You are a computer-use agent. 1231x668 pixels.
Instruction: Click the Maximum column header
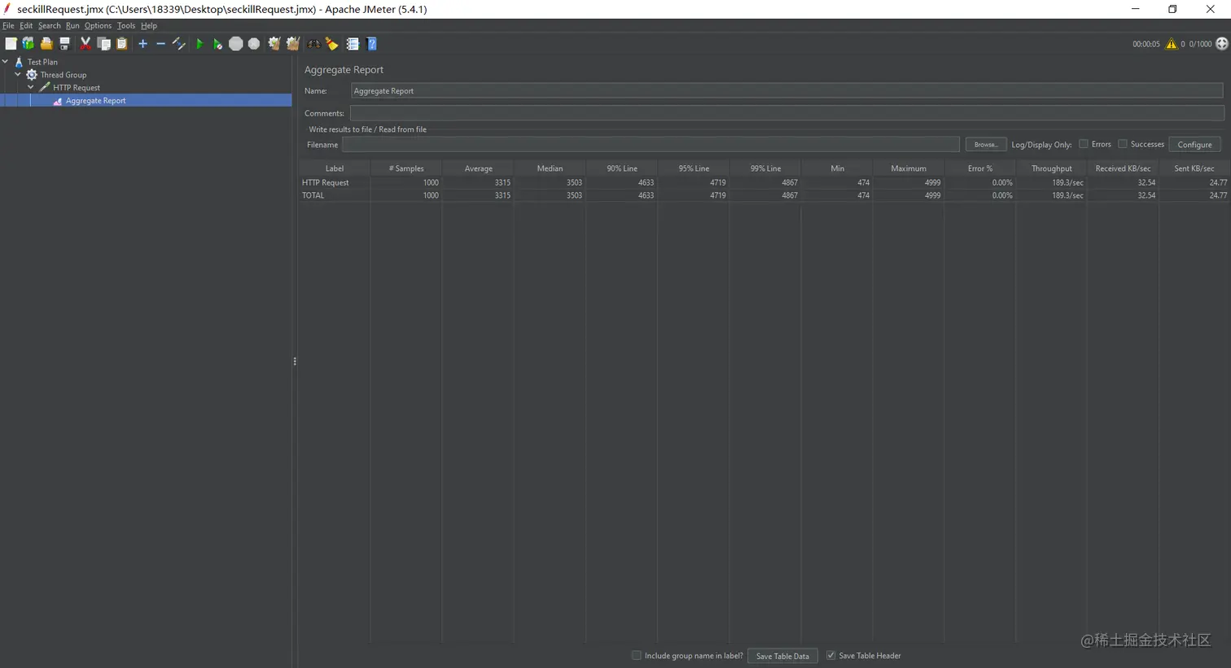(909, 168)
